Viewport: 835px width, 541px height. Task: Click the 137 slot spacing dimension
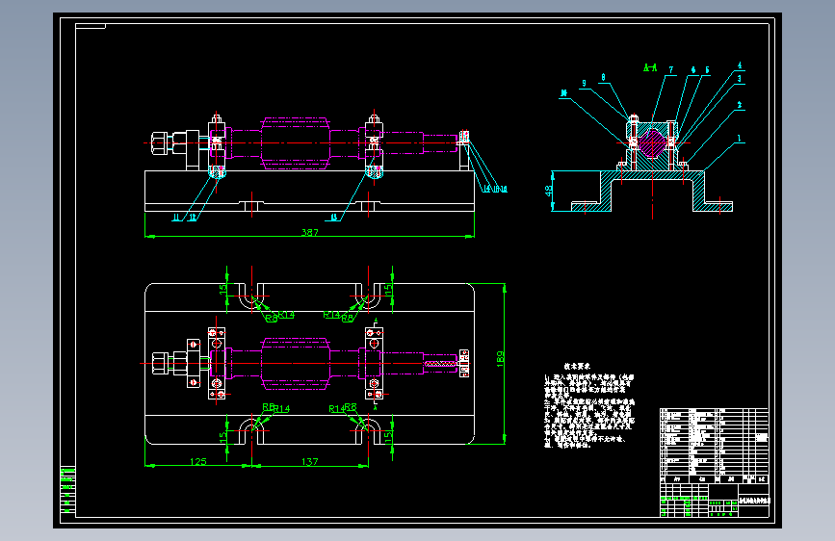click(x=310, y=462)
